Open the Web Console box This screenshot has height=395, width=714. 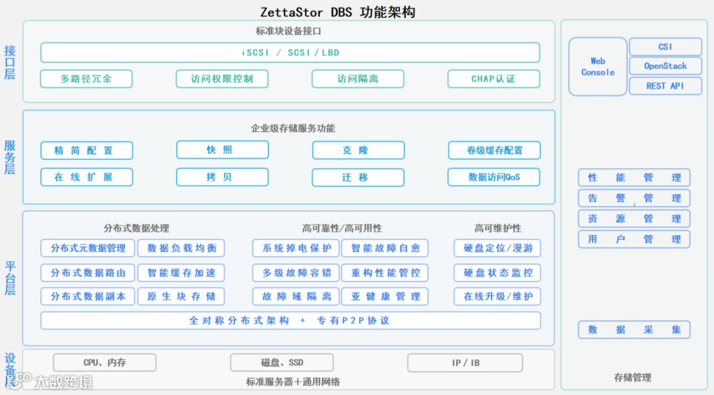point(598,67)
